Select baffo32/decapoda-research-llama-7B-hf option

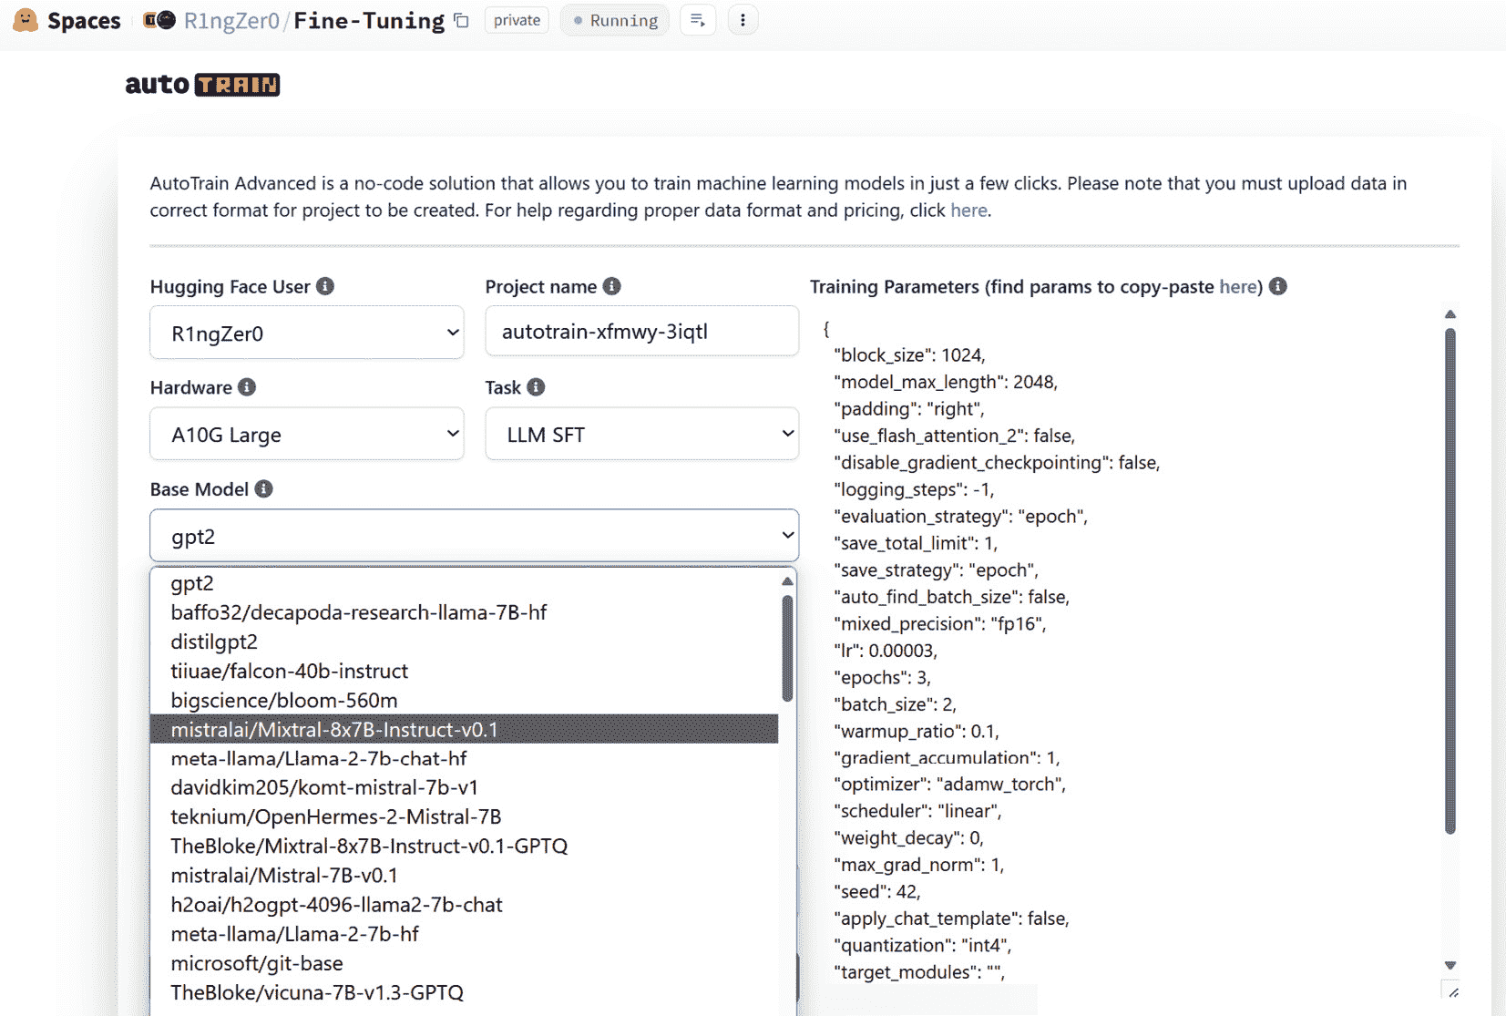click(x=465, y=612)
